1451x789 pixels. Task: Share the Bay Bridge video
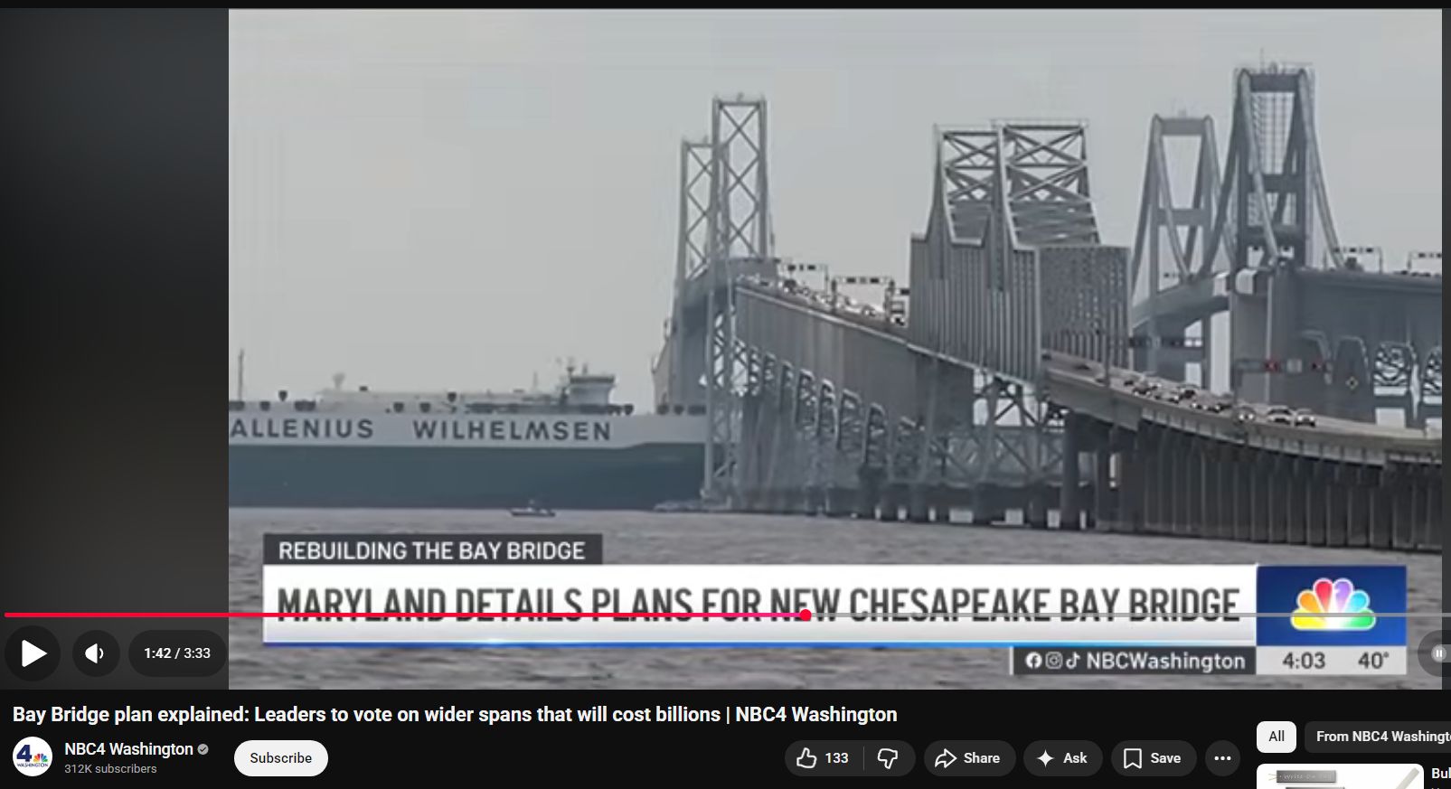[968, 758]
